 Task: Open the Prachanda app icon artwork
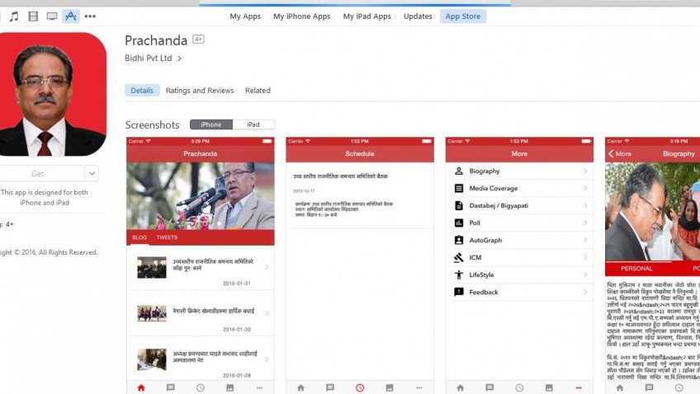(x=53, y=94)
